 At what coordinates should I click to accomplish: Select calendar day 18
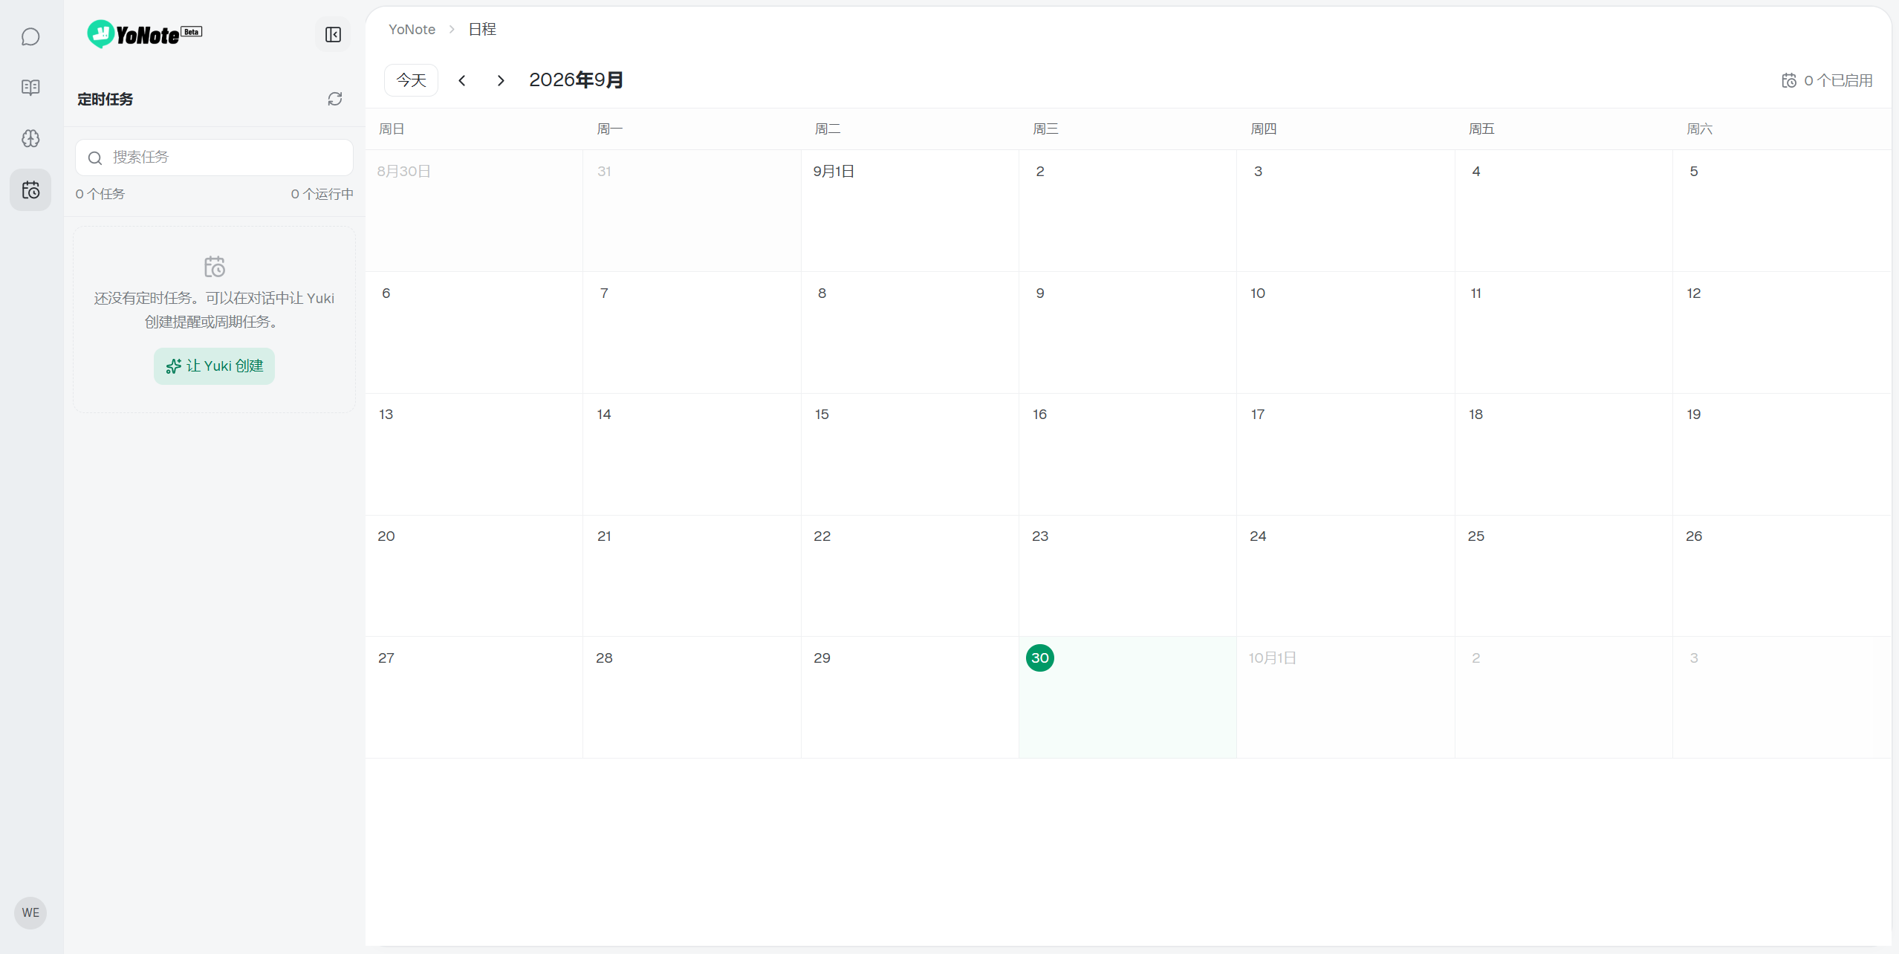click(1563, 454)
